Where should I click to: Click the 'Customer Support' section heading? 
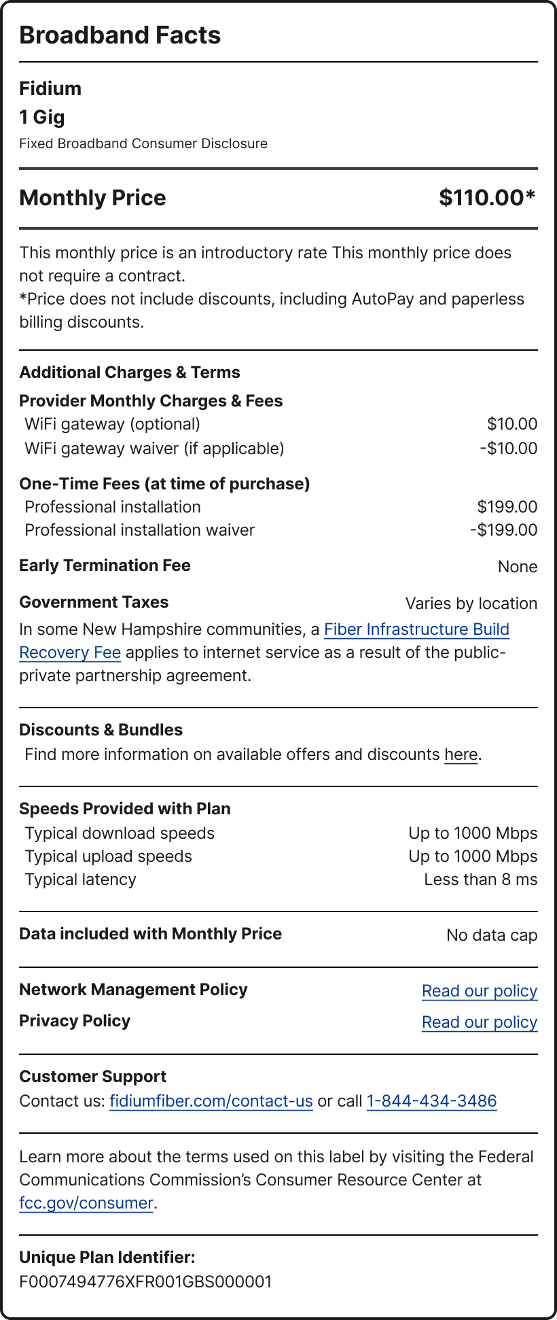point(92,1077)
